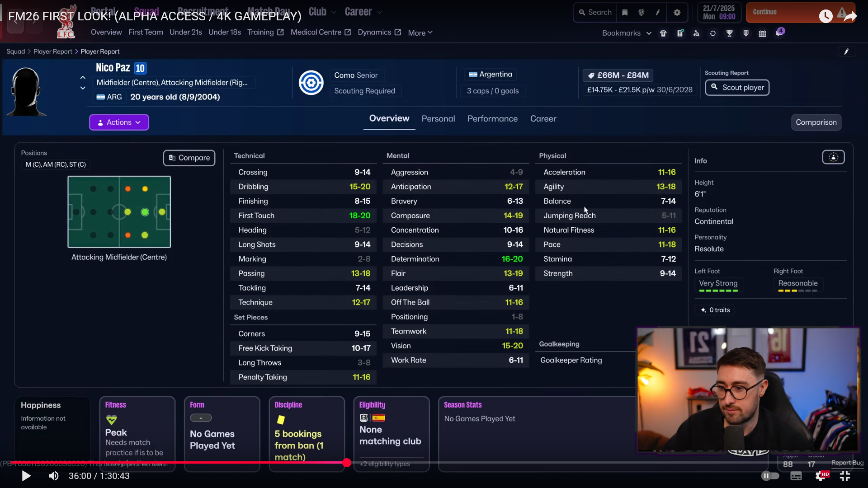Open the trophy competitions icon
Screen dimensions: 868x488
[x=729, y=33]
